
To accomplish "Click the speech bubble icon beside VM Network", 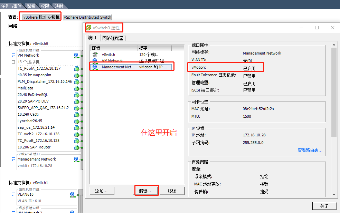I will click(x=13, y=55).
